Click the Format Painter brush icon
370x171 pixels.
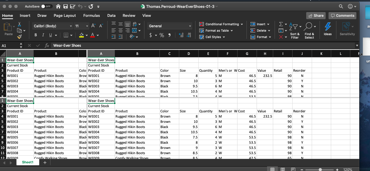pyautogui.click(x=19, y=37)
